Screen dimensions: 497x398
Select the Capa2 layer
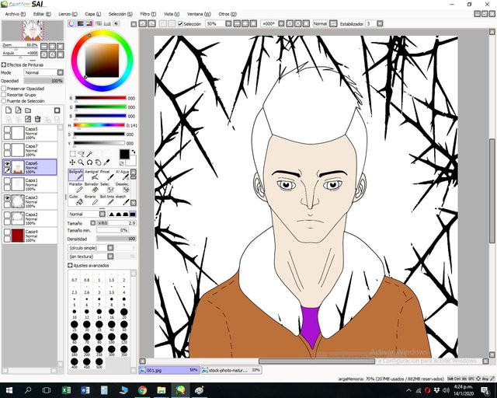coord(30,218)
